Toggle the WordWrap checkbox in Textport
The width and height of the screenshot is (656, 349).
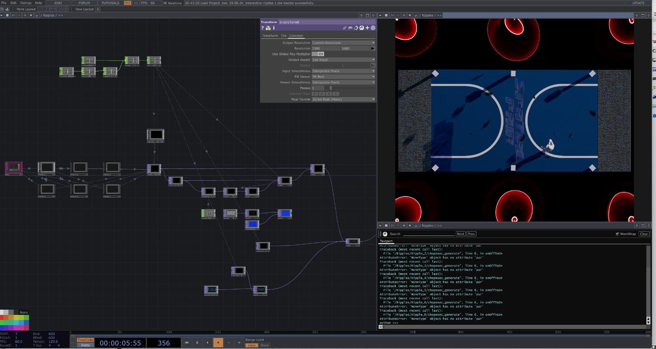(617, 234)
